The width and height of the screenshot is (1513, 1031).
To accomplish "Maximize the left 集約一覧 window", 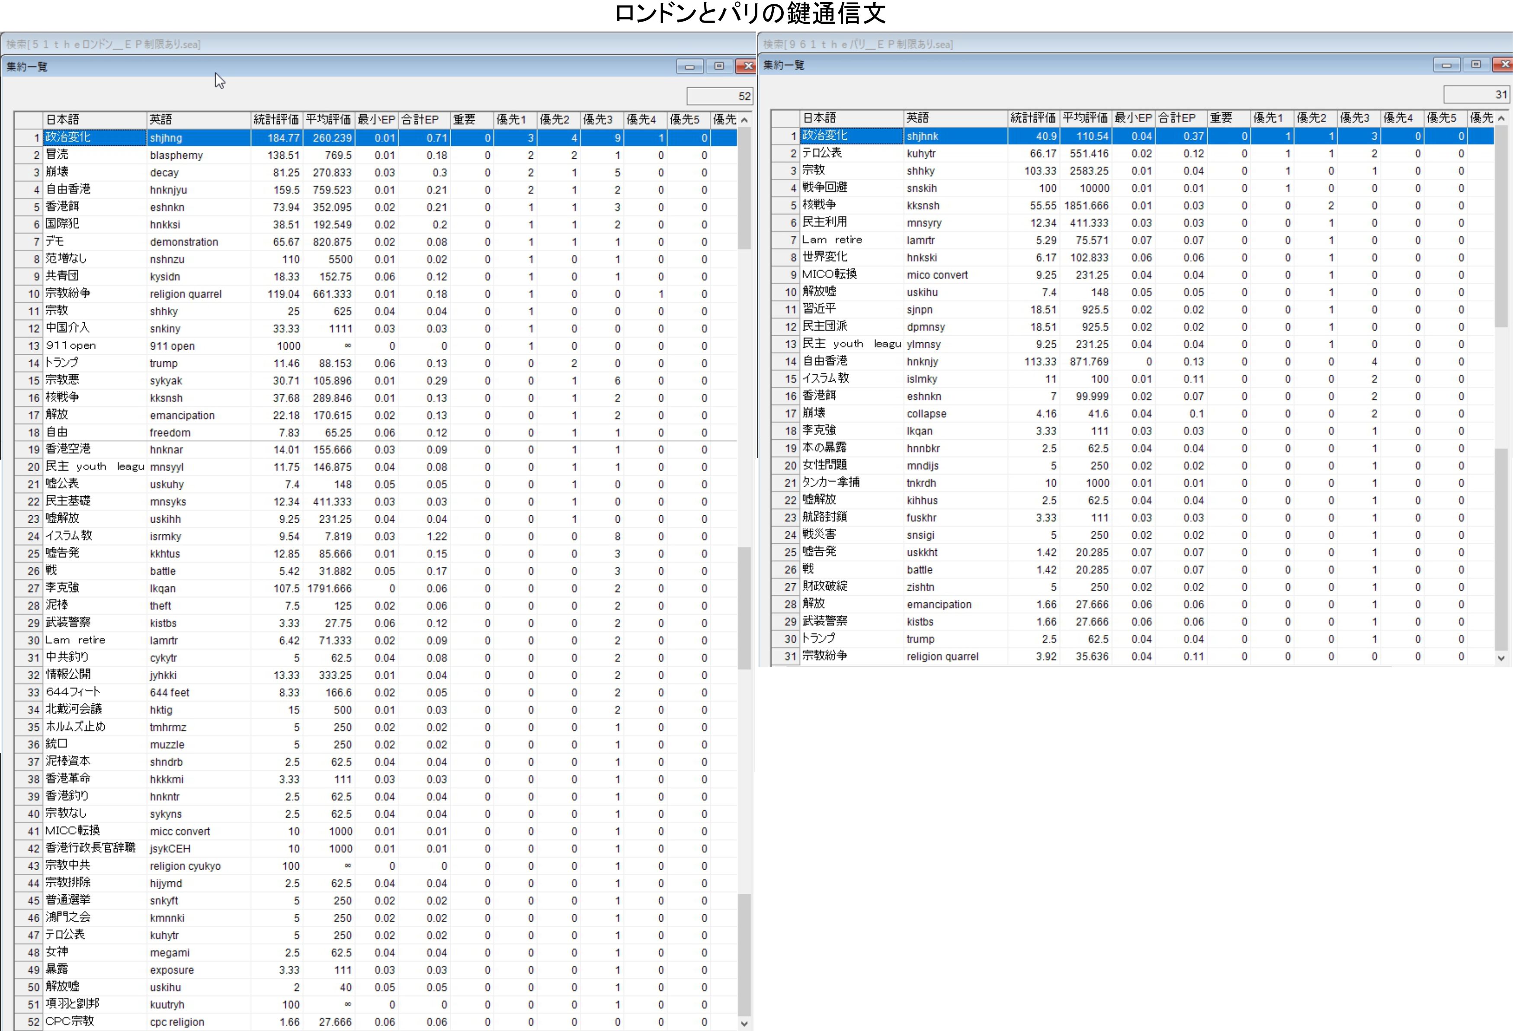I will tap(719, 67).
